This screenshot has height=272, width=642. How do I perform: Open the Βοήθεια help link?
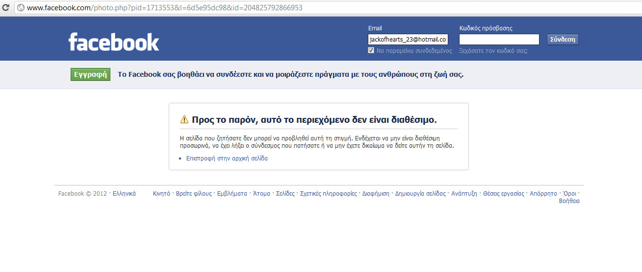click(x=569, y=201)
